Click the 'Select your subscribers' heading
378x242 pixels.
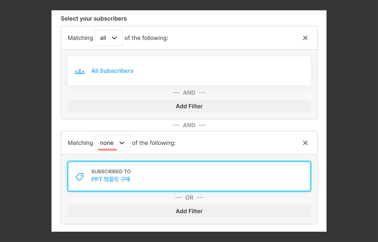pos(94,19)
